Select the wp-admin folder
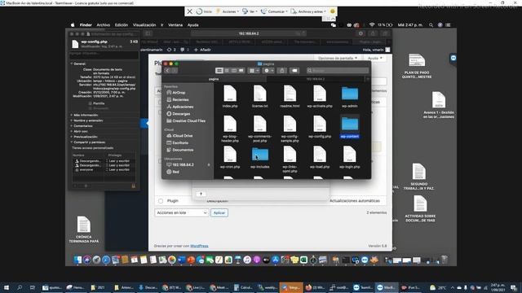This screenshot has height=293, width=522. coord(350,94)
